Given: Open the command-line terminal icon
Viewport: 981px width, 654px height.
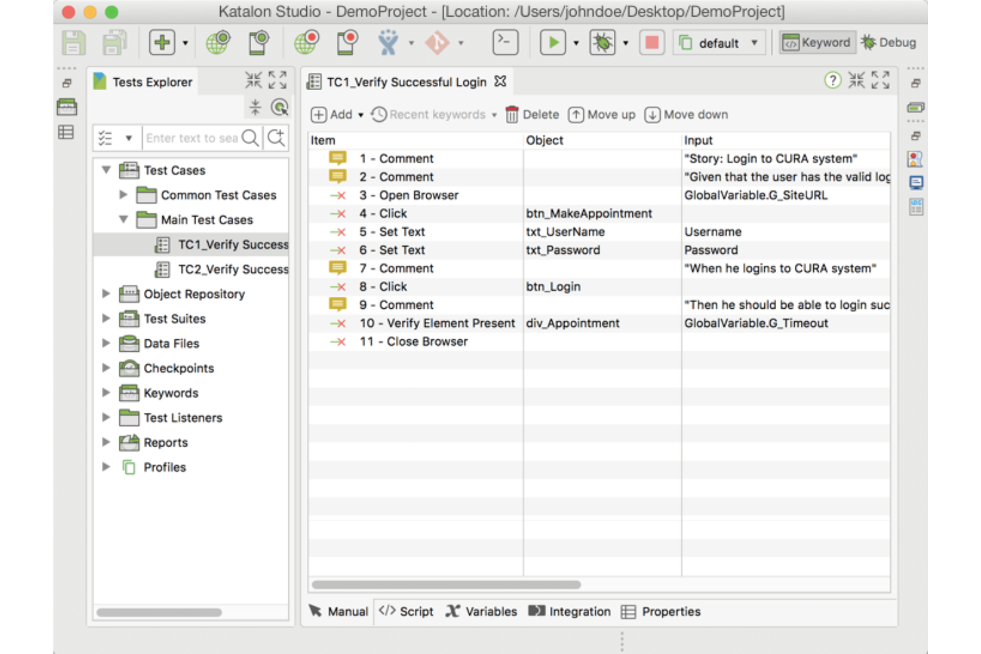Looking at the screenshot, I should (x=505, y=42).
